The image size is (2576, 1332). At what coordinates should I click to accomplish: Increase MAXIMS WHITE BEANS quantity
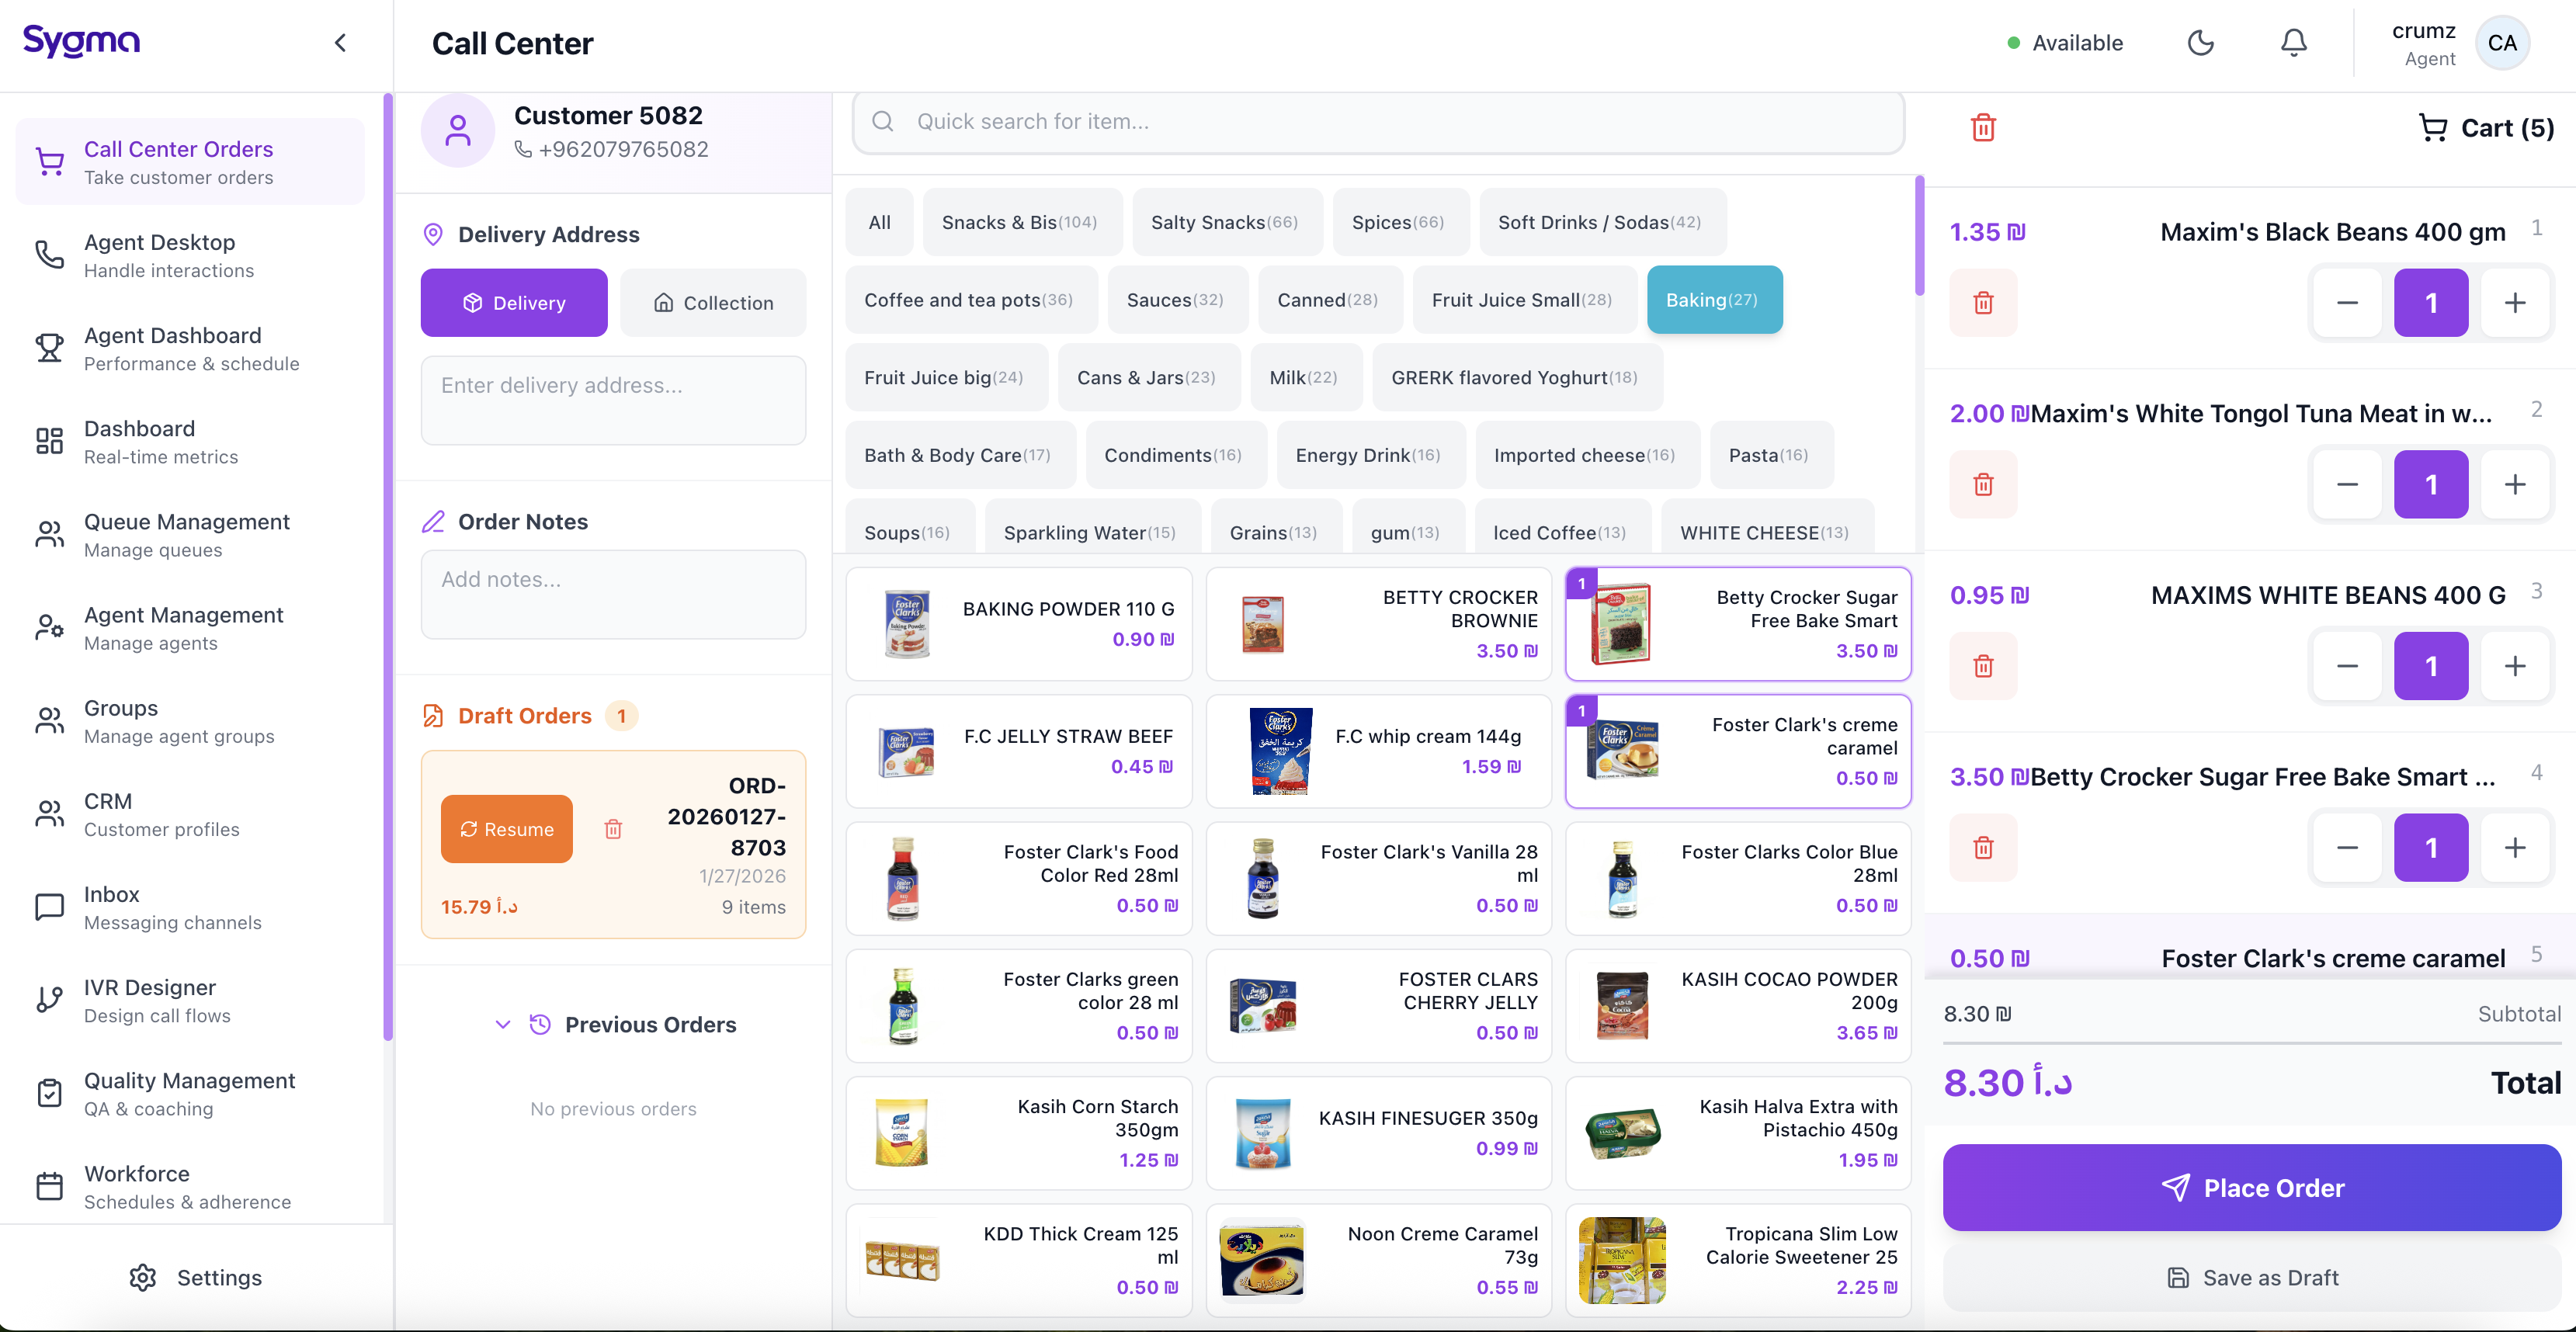click(x=2514, y=666)
